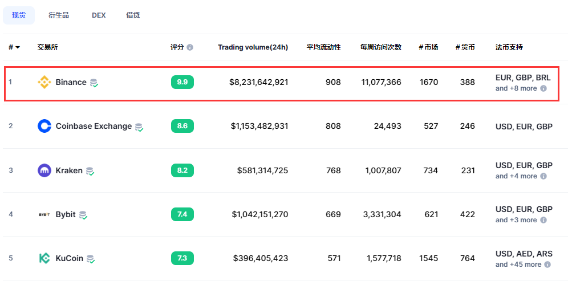
Task: Click Bybit's 7.4 score badge
Action: pos(182,214)
